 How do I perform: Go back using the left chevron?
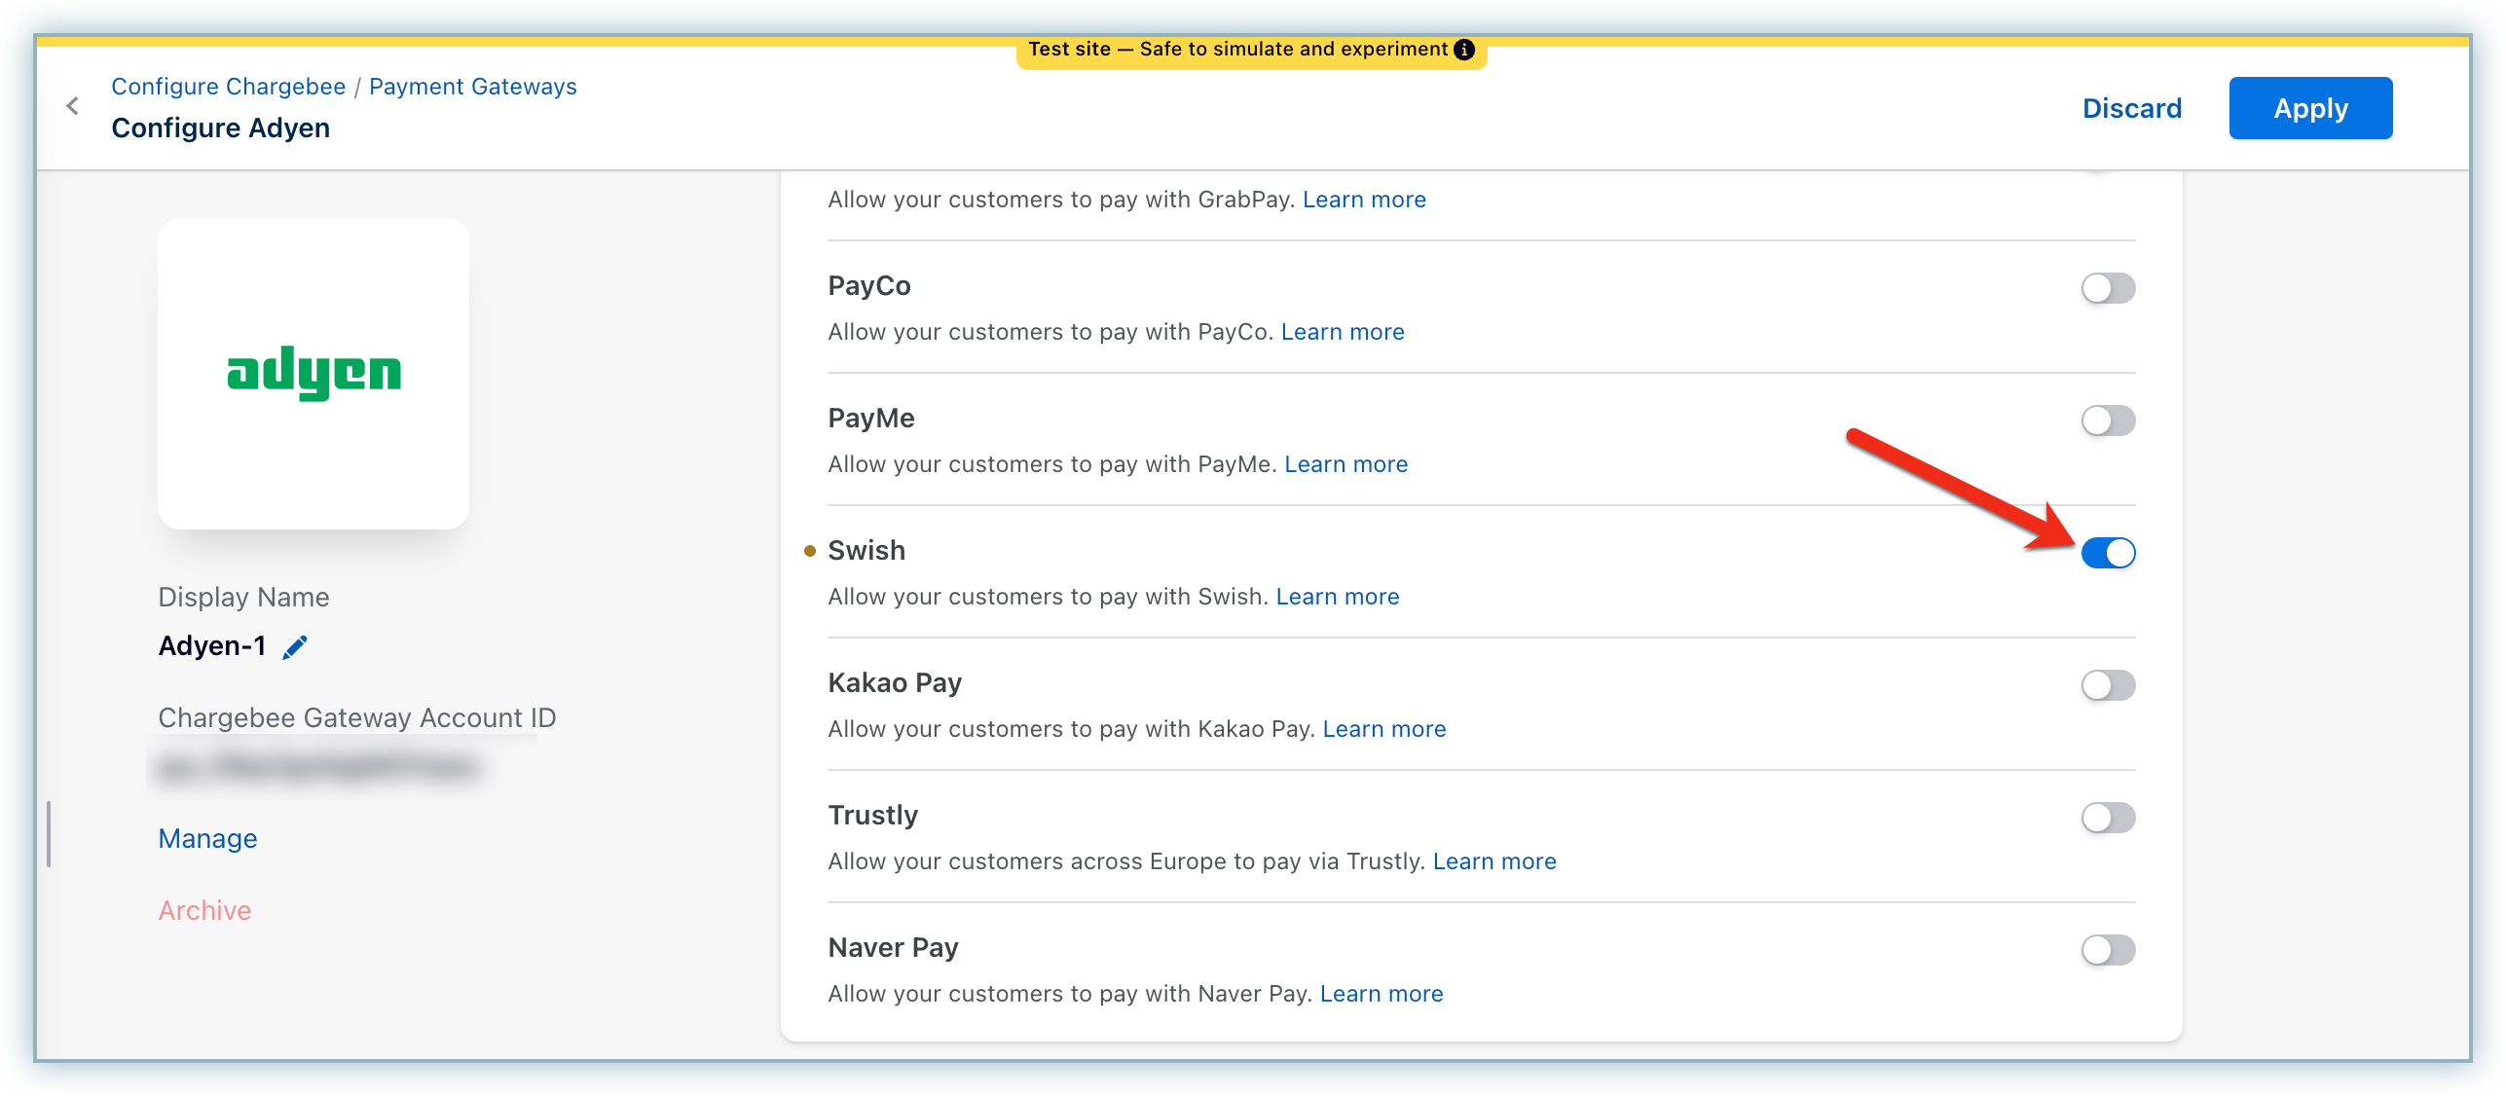[72, 106]
